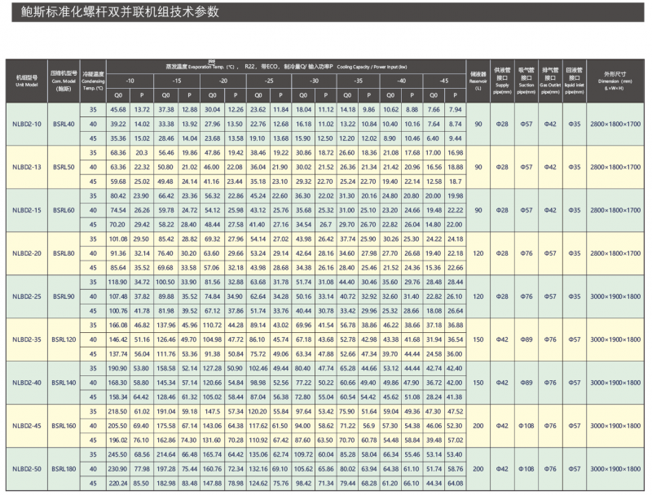Click the value 220.24 in the last row

pos(118,484)
